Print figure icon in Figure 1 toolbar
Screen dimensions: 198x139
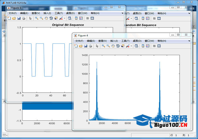[24, 18]
